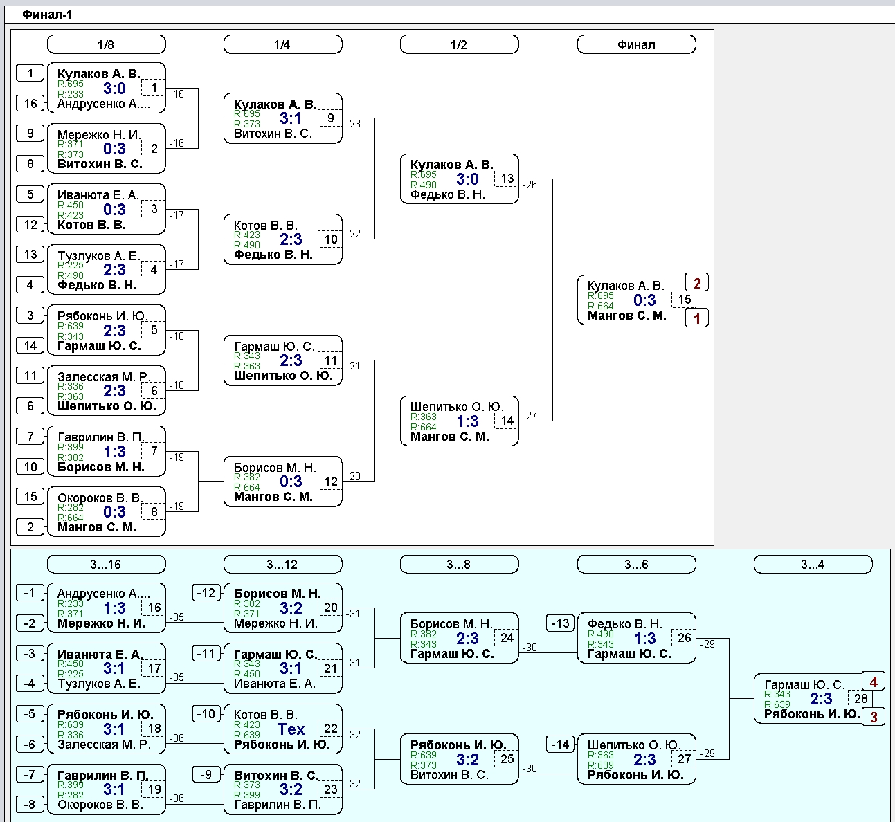
Task: Click the 4th place badge beside Гармаш
Action: (874, 682)
